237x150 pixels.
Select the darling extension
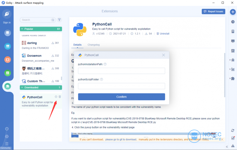coord(41,45)
